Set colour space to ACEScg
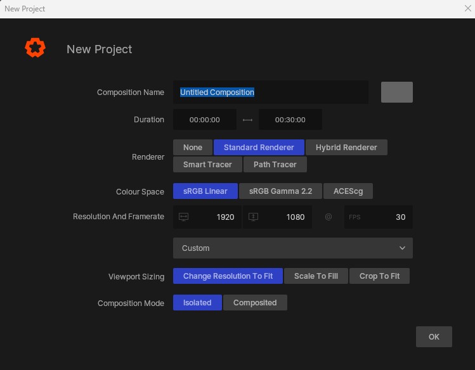This screenshot has width=475, height=370. pos(348,191)
